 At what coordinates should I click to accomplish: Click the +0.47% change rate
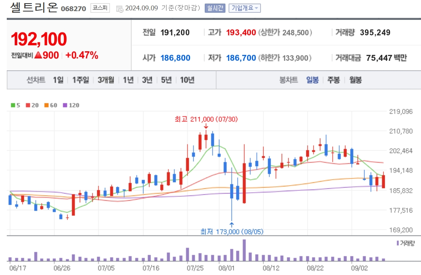(82, 55)
